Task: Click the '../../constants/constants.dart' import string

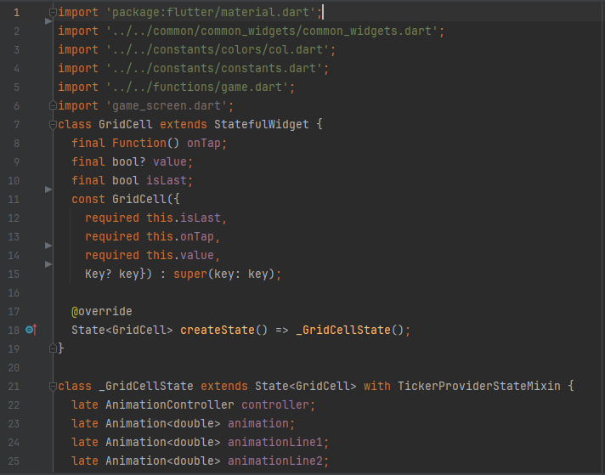Action: tap(214, 68)
